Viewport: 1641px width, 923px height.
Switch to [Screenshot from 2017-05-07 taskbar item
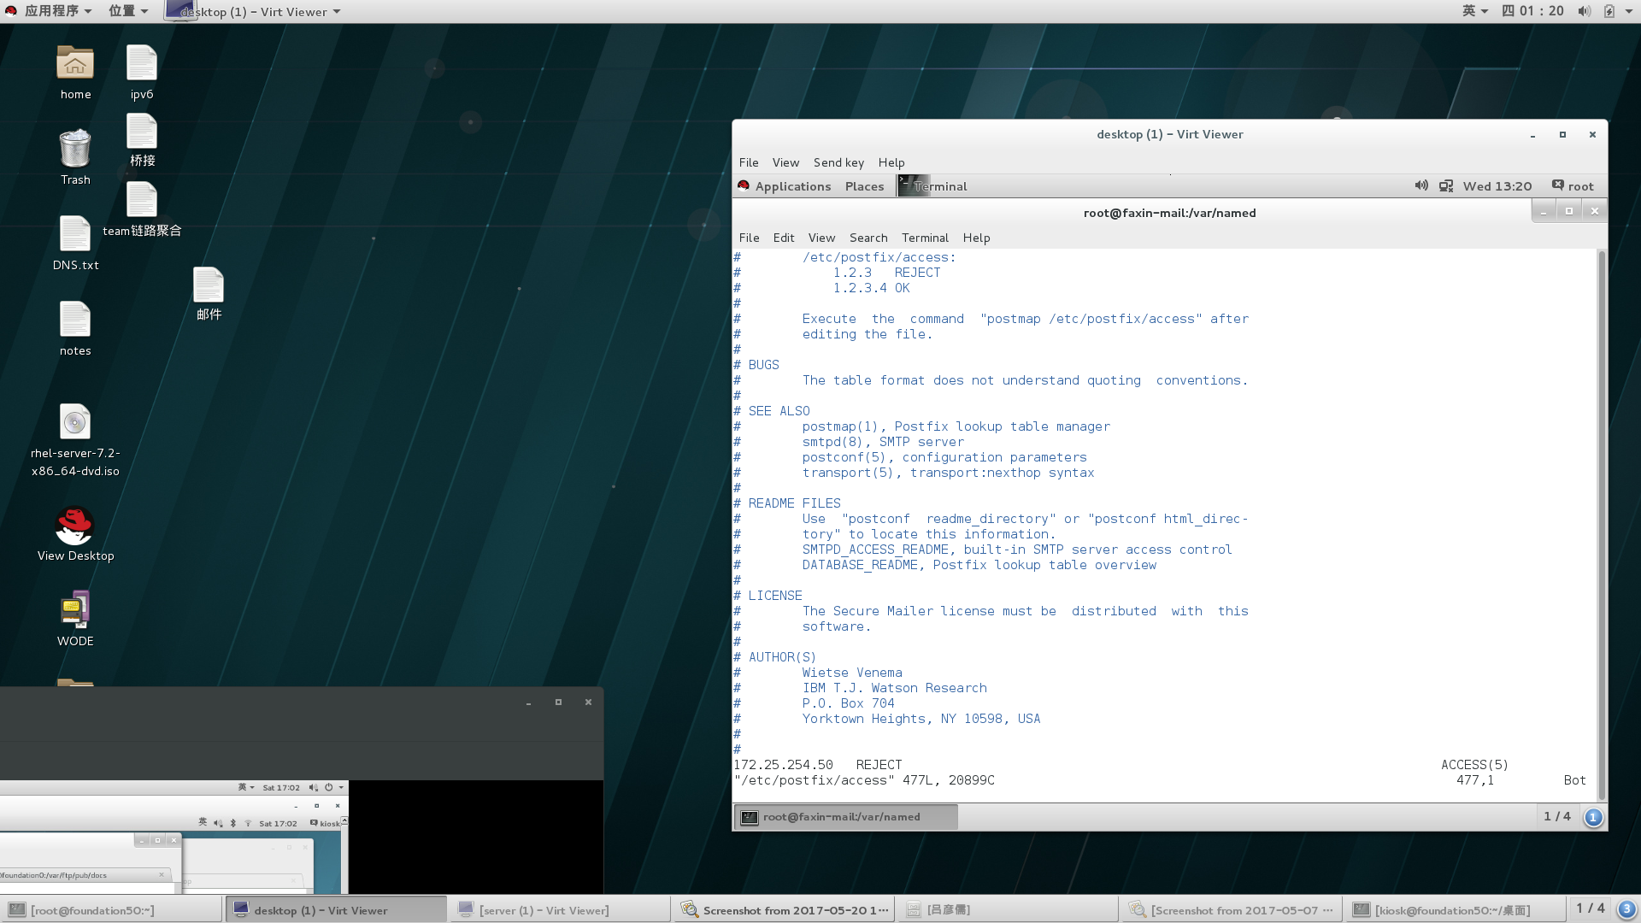pyautogui.click(x=1232, y=910)
